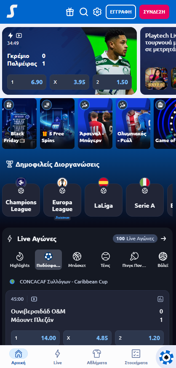The width and height of the screenshot is (176, 368).
Task: Open the gift promotions icon in header
Action: (x=69, y=12)
